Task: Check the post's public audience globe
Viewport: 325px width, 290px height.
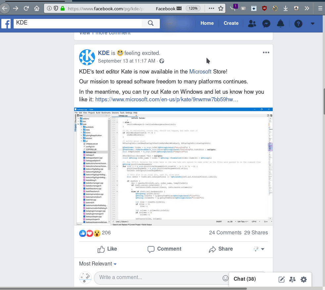Action: tap(162, 61)
